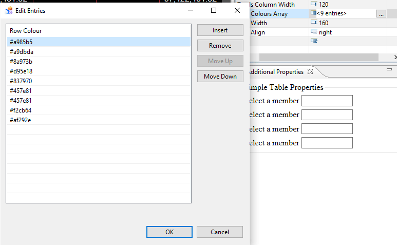Click the numeric icon next to value 120

point(313,4)
